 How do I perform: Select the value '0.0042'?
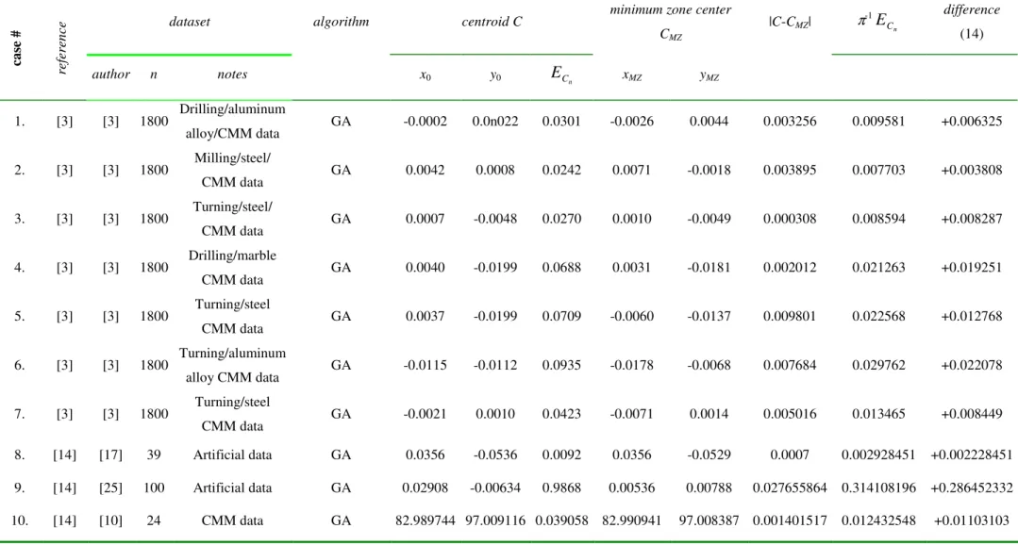pyautogui.click(x=425, y=171)
